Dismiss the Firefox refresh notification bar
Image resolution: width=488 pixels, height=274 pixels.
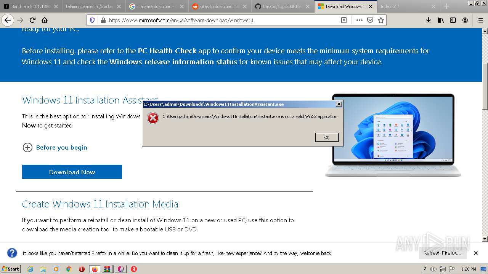point(475,253)
